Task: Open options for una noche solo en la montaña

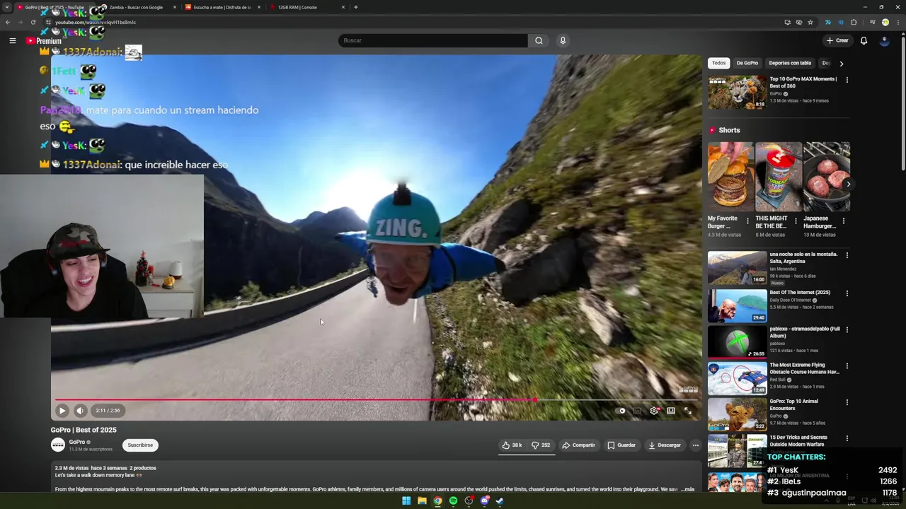Action: [x=847, y=255]
